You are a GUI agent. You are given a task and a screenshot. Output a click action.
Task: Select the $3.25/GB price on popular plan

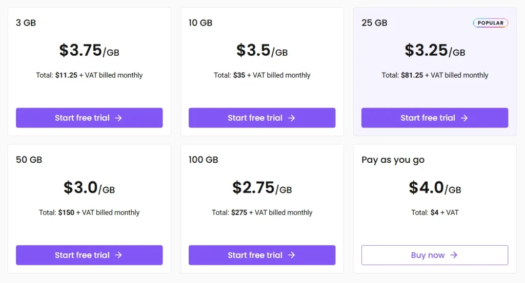[435, 51]
